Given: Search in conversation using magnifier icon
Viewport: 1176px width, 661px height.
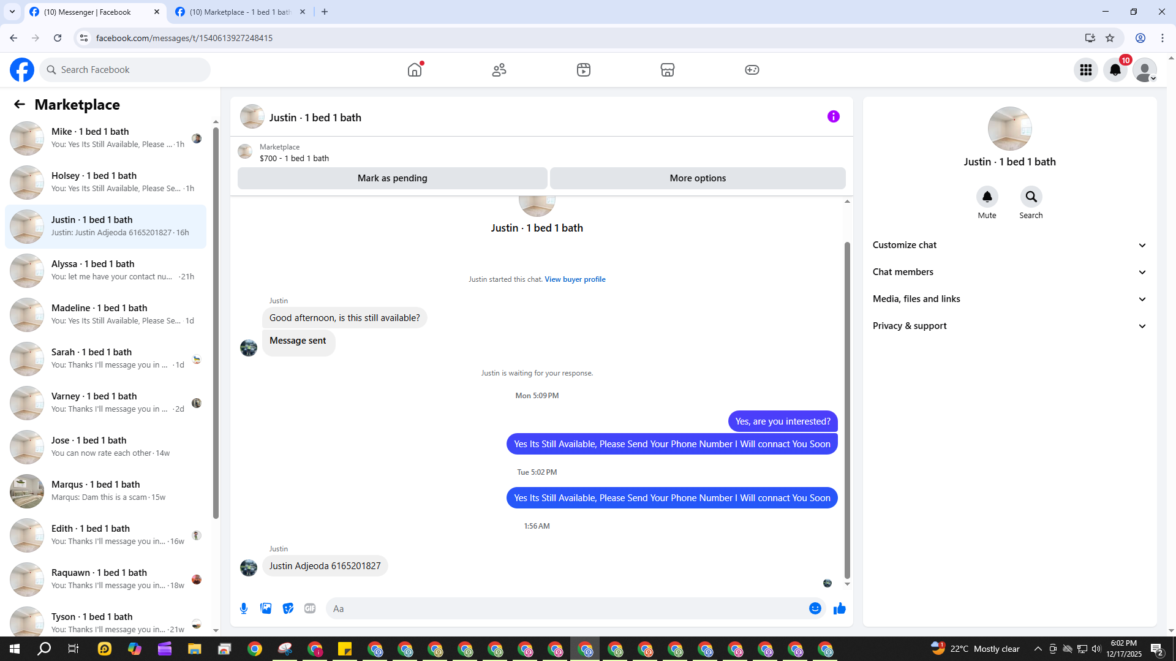Looking at the screenshot, I should coord(1031,197).
